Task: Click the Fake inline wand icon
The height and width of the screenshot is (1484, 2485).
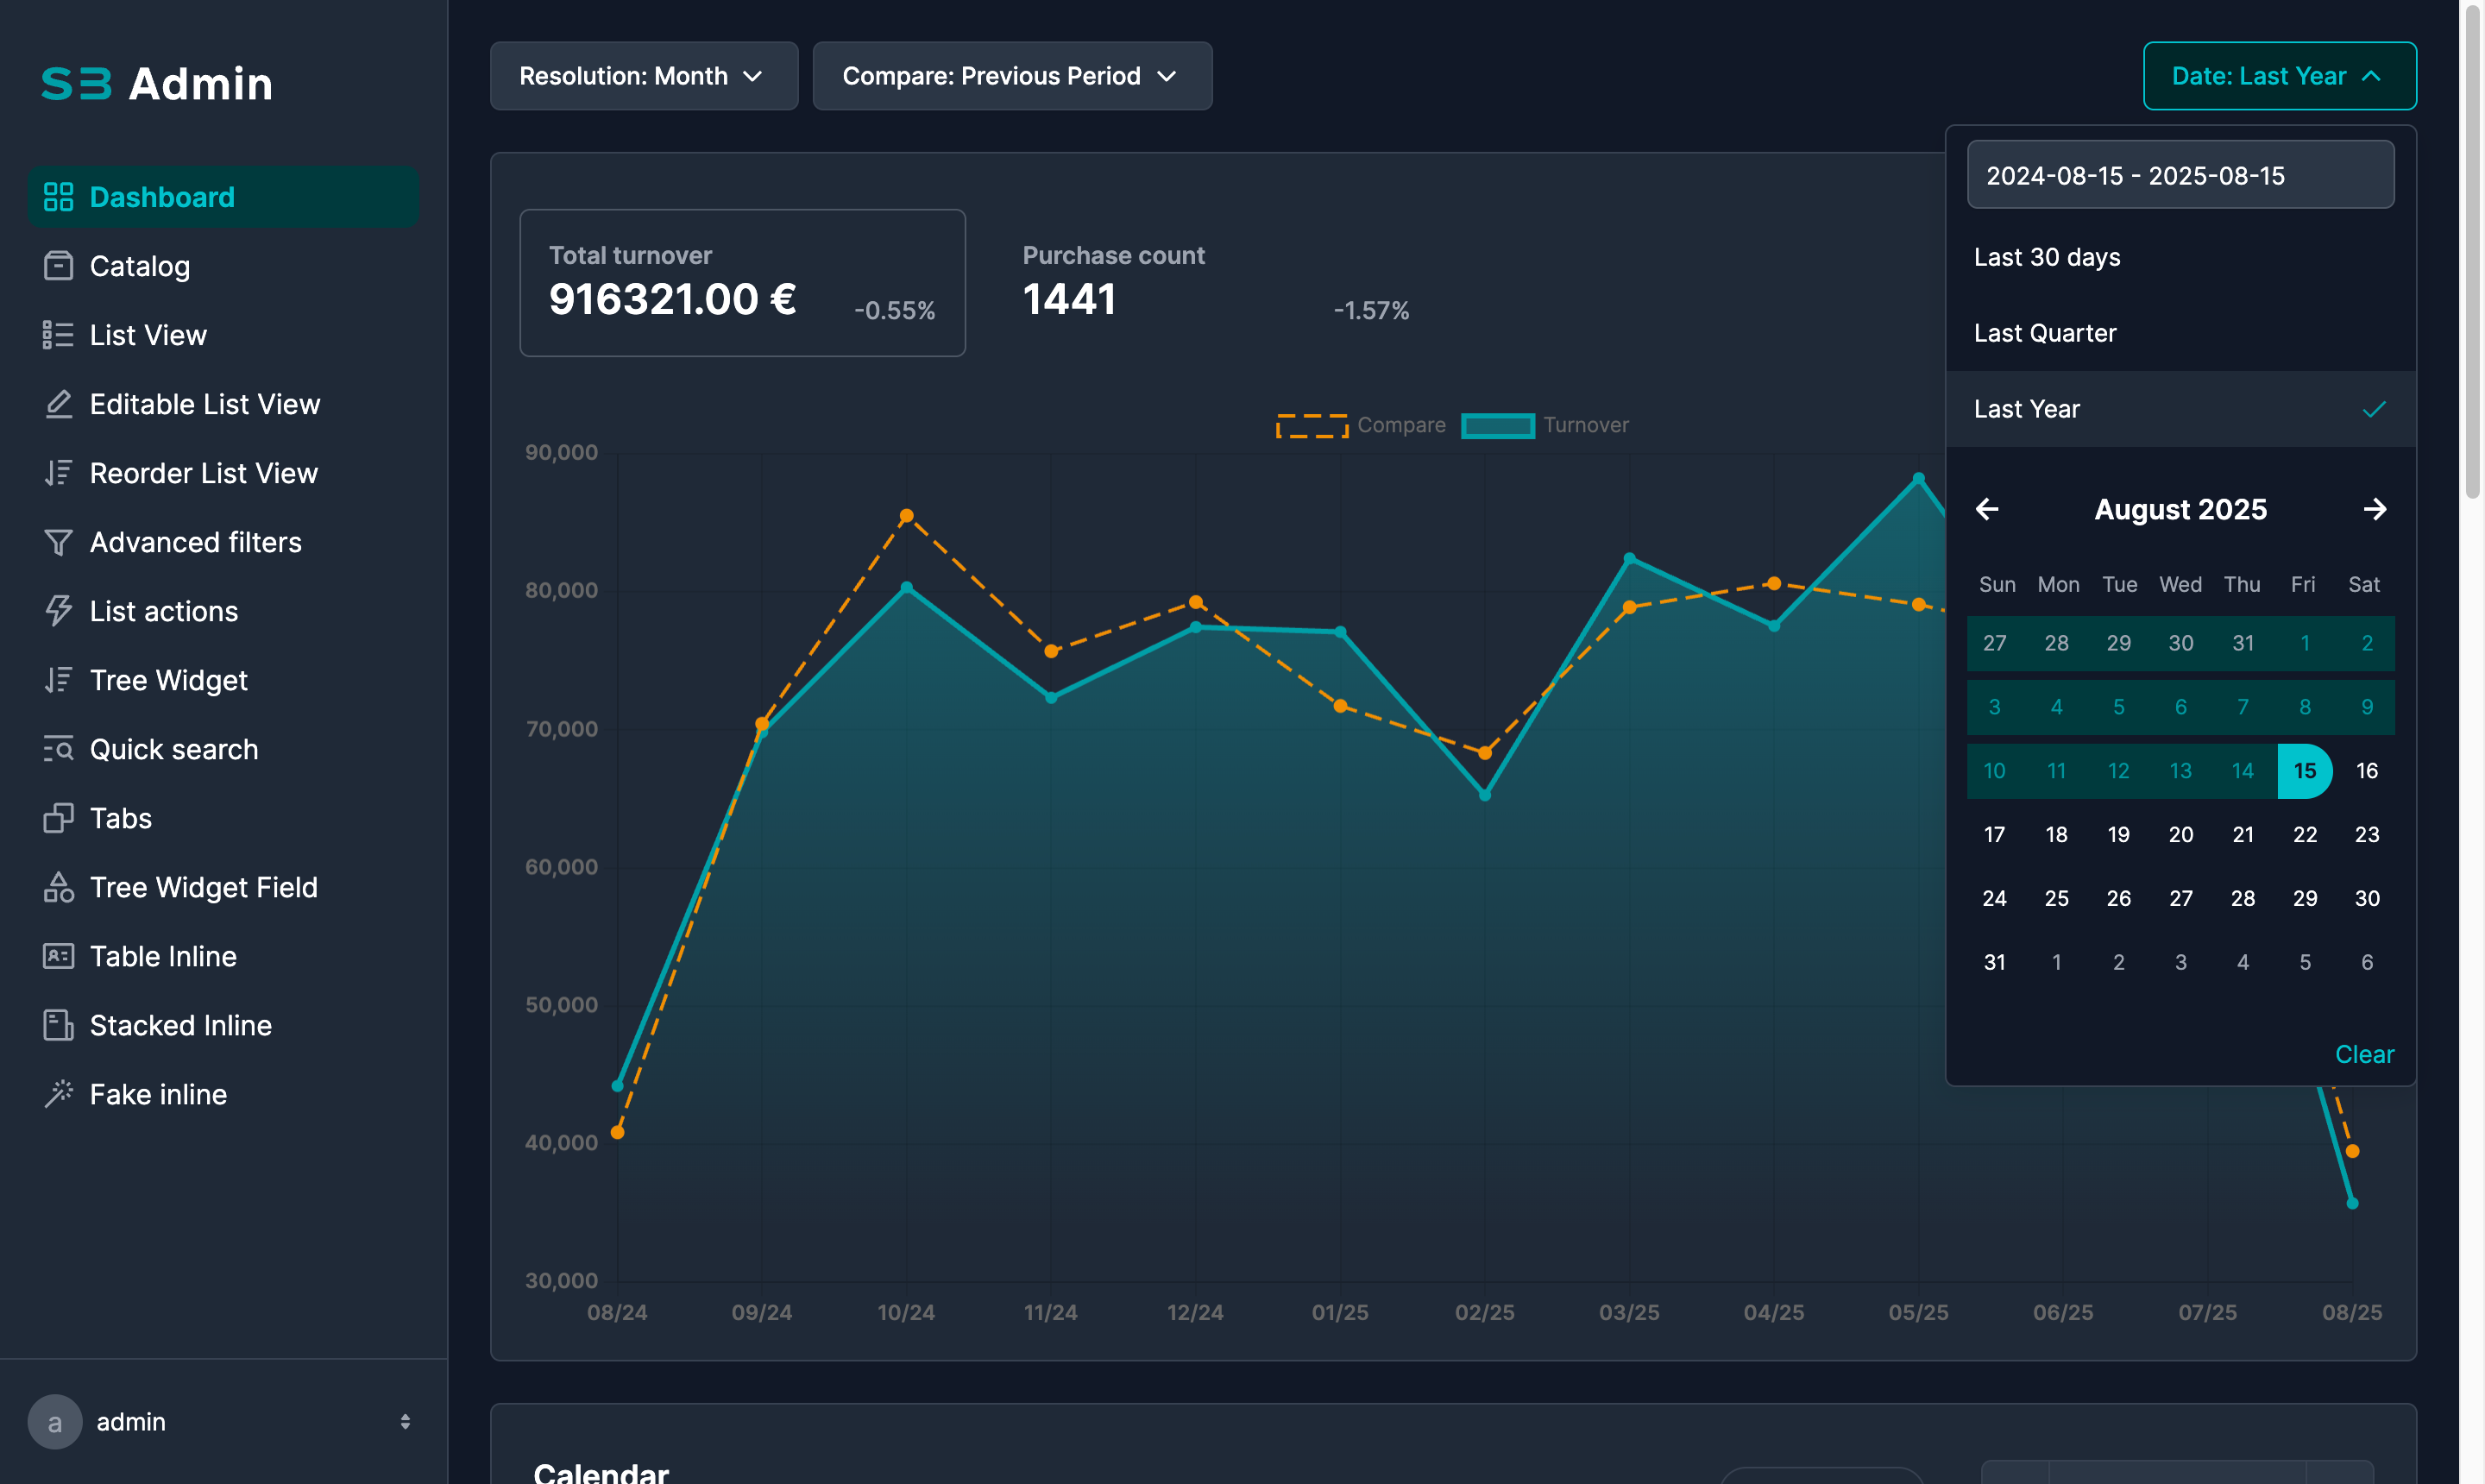Action: (x=58, y=1094)
